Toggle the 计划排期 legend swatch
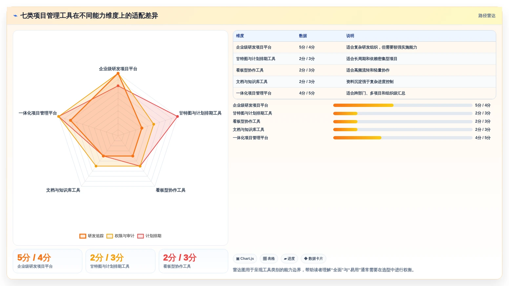Viewport: 509px width, 286px height. pyautogui.click(x=140, y=236)
